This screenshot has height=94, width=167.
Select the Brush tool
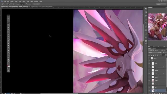tap(8, 34)
